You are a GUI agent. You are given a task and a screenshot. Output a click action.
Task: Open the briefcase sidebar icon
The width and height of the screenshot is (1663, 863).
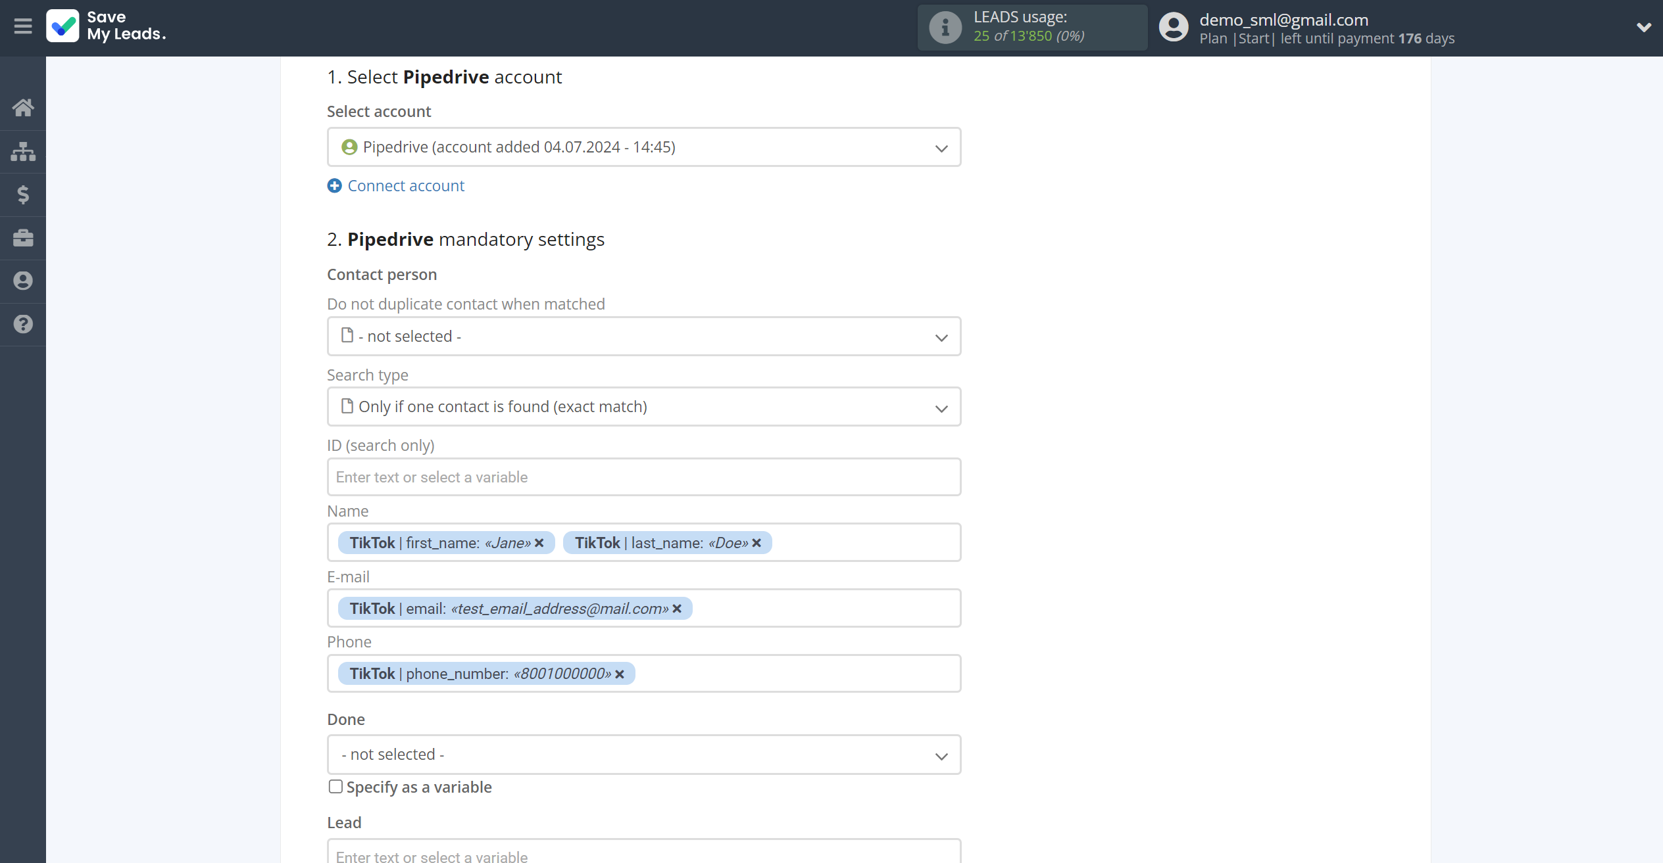click(23, 238)
